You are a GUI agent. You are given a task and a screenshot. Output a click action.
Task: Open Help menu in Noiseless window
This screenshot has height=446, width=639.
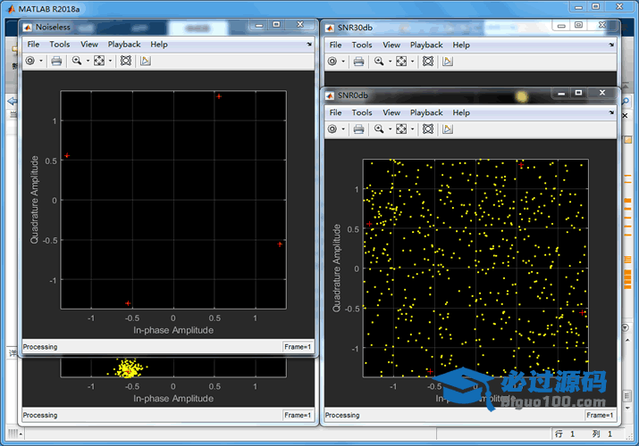coord(159,44)
